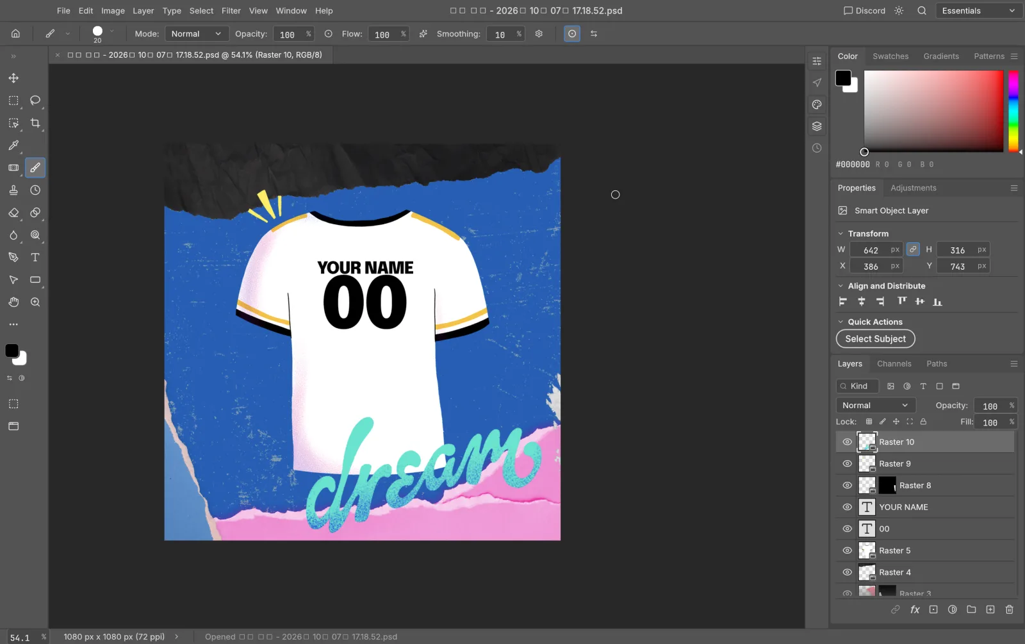Select the Hand tool
Viewport: 1025px width, 644px height.
click(13, 302)
